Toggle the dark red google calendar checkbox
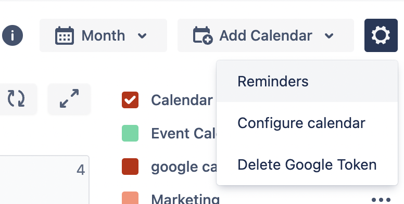Screen dimensions: 404x204 (x=130, y=167)
